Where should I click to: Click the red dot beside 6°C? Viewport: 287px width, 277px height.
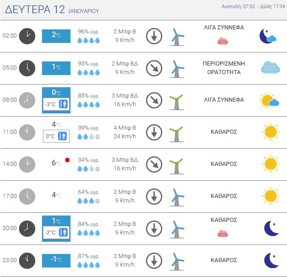point(67,160)
